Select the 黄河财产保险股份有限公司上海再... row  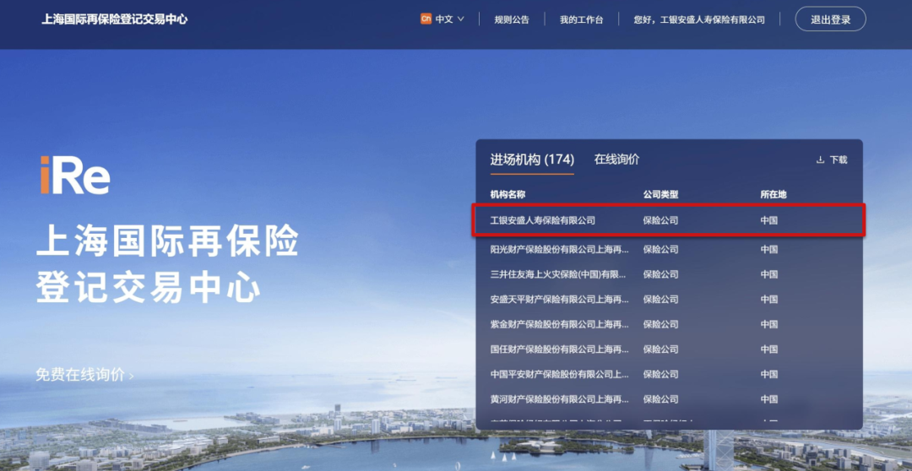coord(669,399)
